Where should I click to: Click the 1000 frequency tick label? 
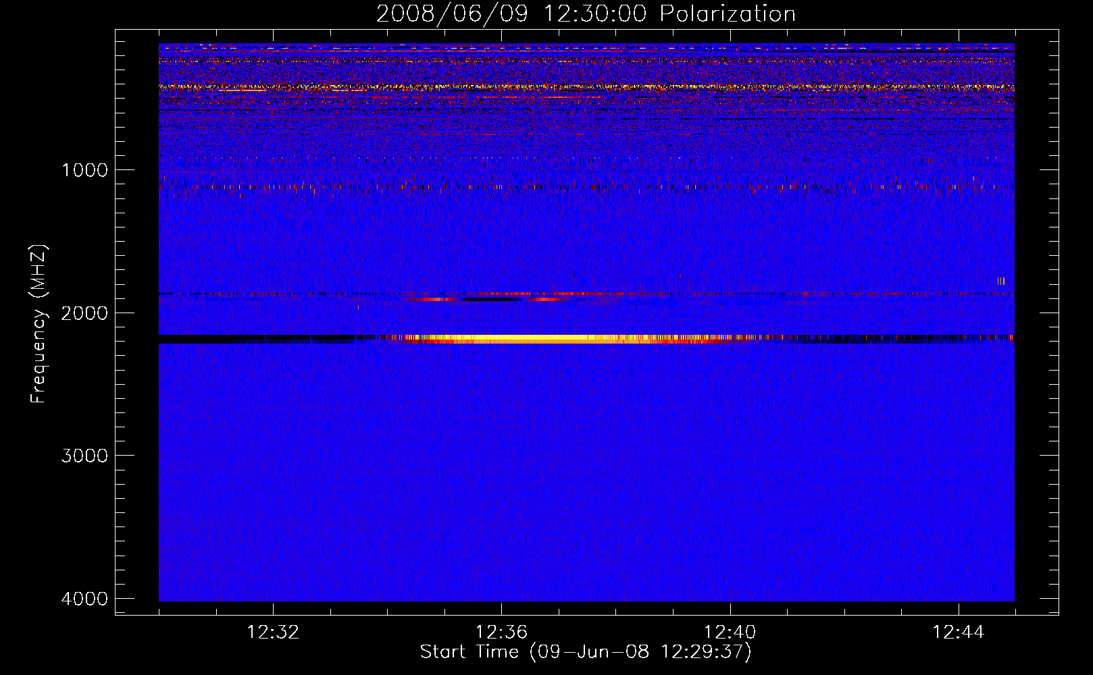click(x=85, y=170)
